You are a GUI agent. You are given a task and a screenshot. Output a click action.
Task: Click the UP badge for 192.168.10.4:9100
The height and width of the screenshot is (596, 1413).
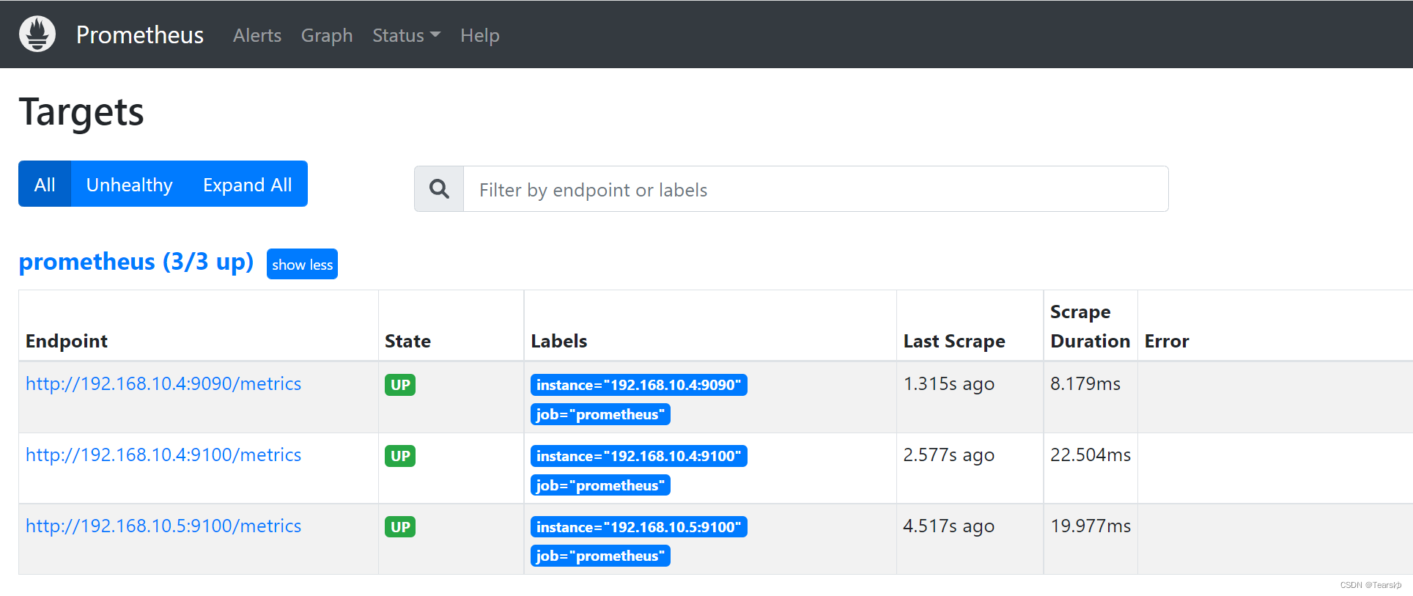click(400, 456)
